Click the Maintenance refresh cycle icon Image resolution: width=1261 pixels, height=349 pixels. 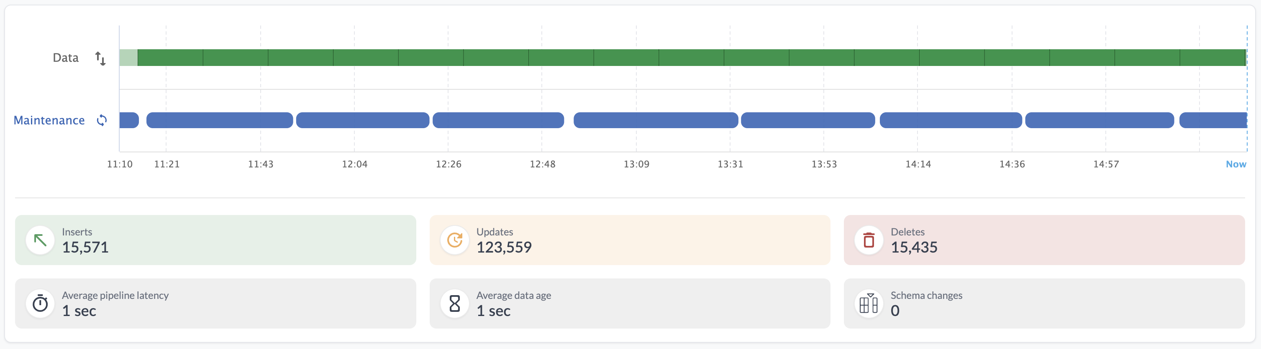(x=101, y=121)
